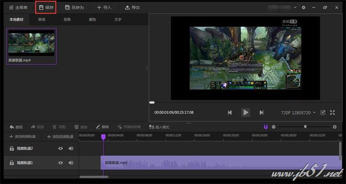This screenshot has height=184, width=346.
Task: Click the 保存 save button
Action: tap(46, 7)
